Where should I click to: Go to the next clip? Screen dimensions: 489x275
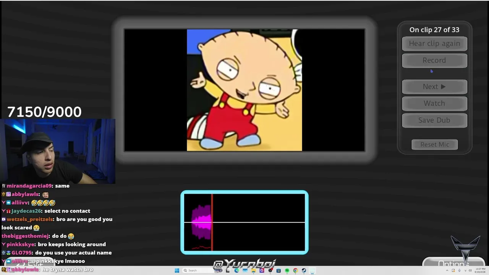pos(434,87)
